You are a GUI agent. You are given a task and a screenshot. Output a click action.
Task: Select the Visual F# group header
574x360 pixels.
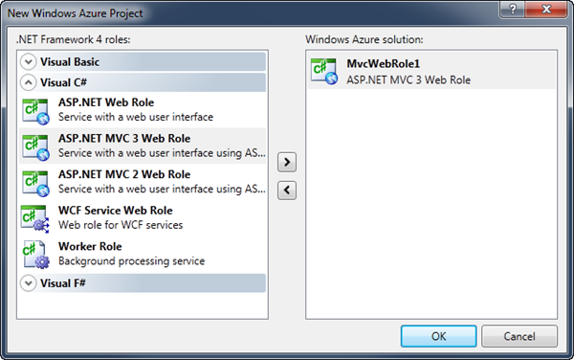pos(143,283)
